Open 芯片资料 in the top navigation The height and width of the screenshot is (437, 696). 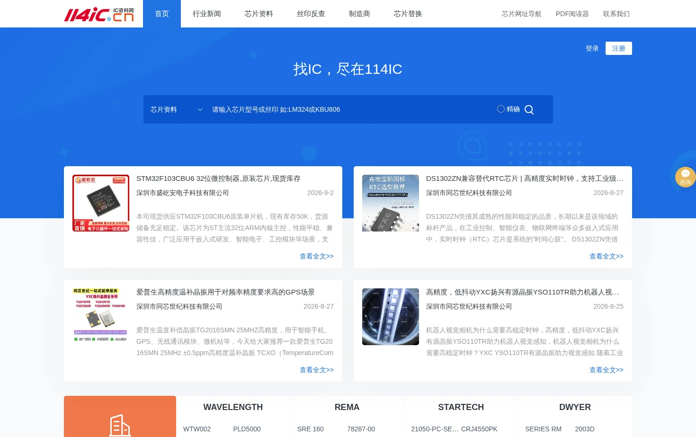point(259,14)
